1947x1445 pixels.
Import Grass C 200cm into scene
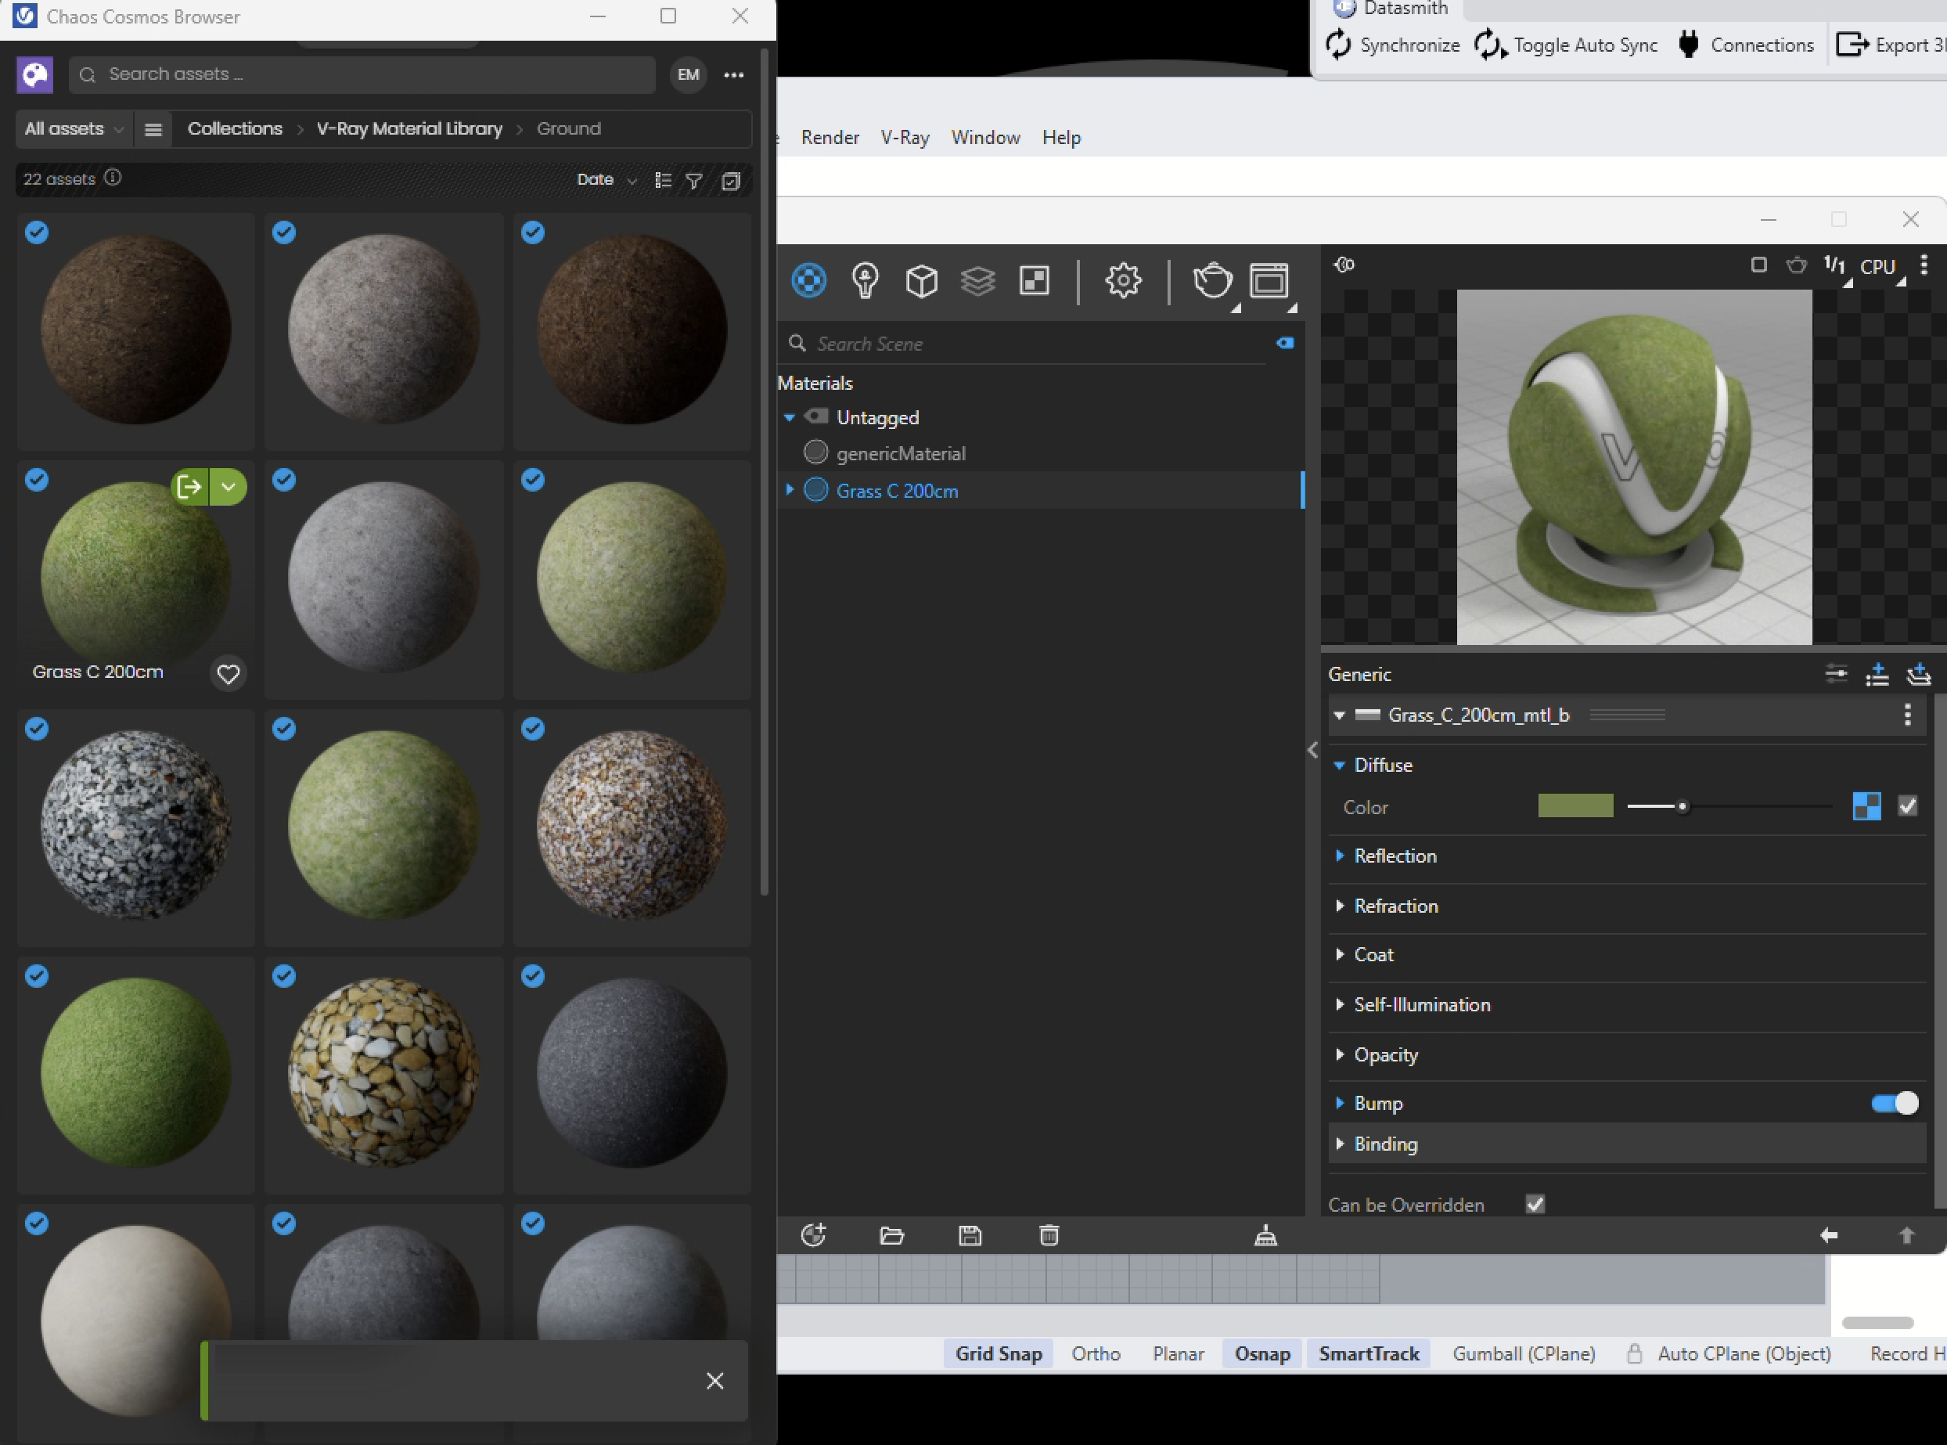coord(189,486)
